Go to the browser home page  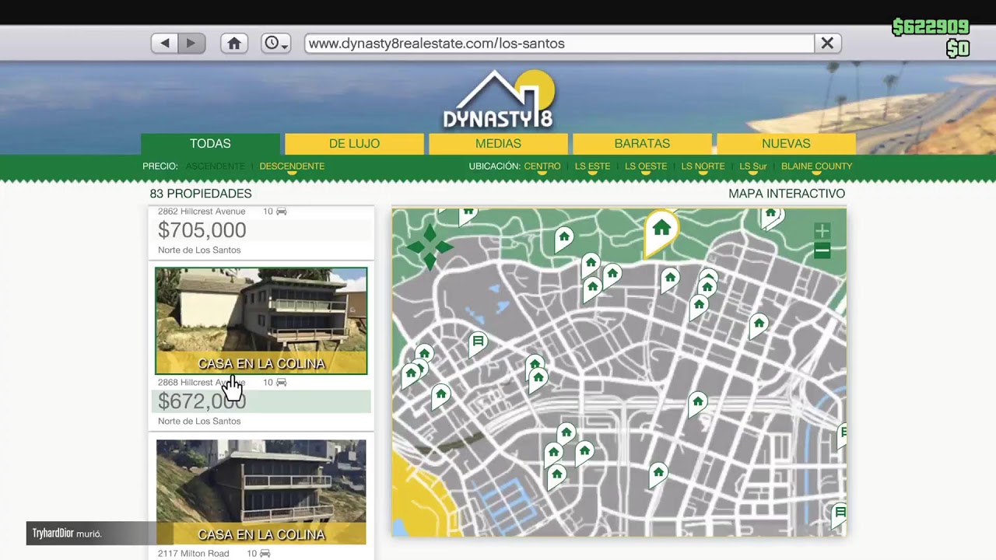pos(234,44)
